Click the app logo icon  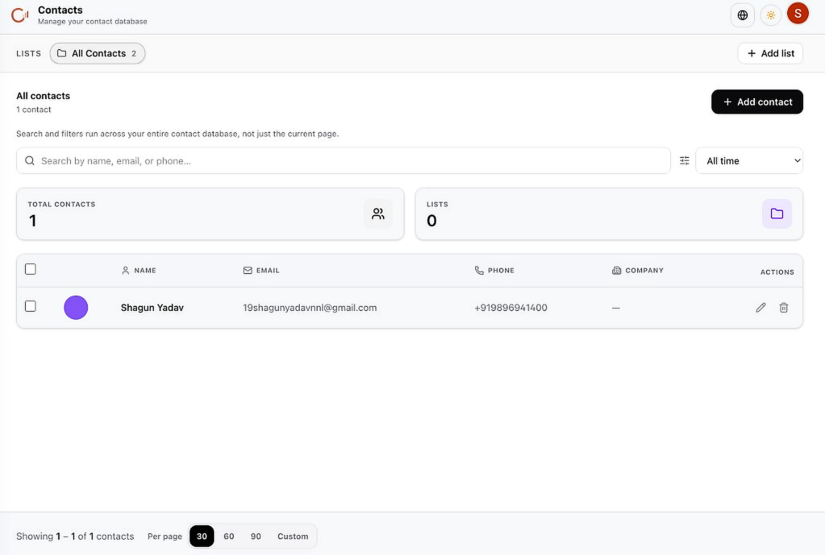[x=20, y=15]
